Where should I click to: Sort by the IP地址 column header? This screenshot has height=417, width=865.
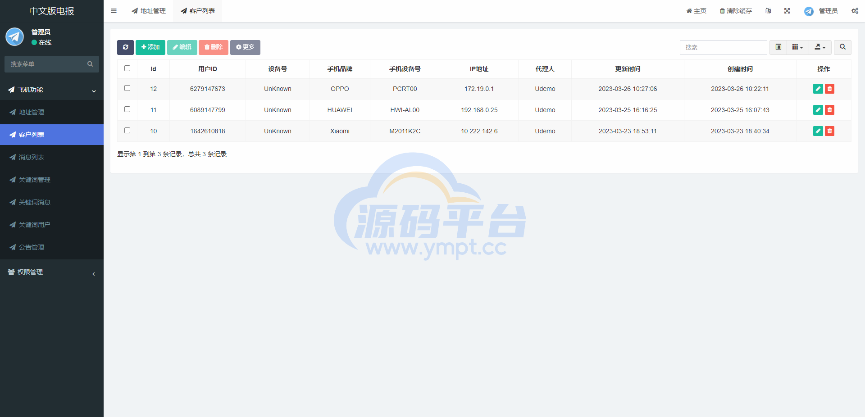(479, 69)
